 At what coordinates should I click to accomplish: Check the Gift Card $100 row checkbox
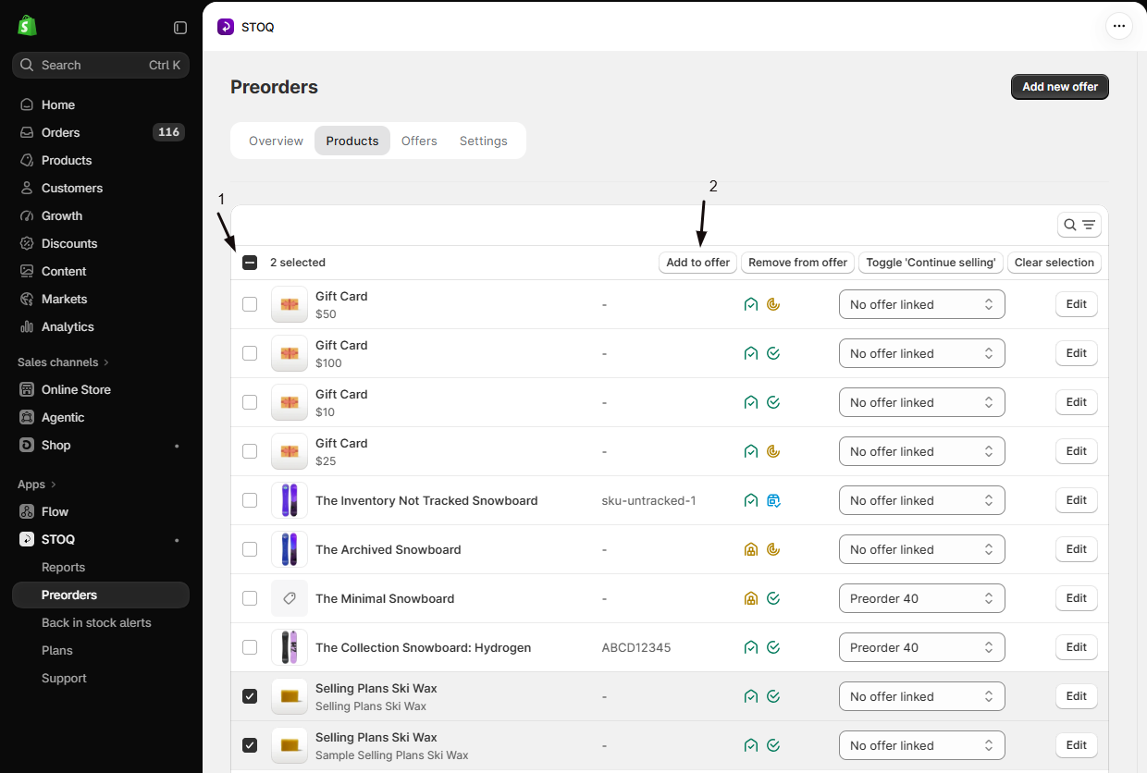click(x=250, y=353)
